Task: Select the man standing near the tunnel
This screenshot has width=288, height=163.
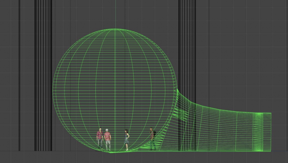Action: pyautogui.click(x=152, y=139)
